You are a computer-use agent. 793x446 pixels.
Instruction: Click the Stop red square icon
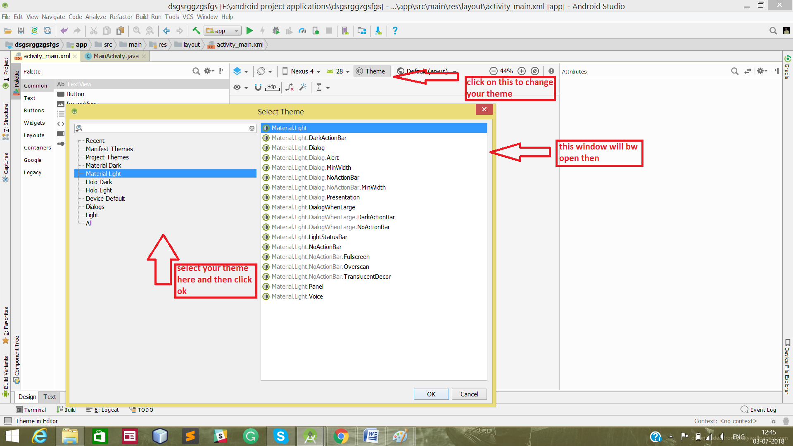click(x=329, y=31)
